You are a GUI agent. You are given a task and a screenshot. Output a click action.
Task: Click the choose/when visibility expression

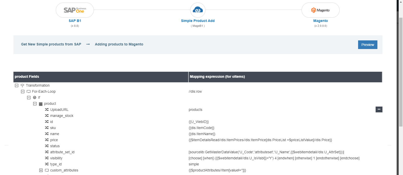274,158
